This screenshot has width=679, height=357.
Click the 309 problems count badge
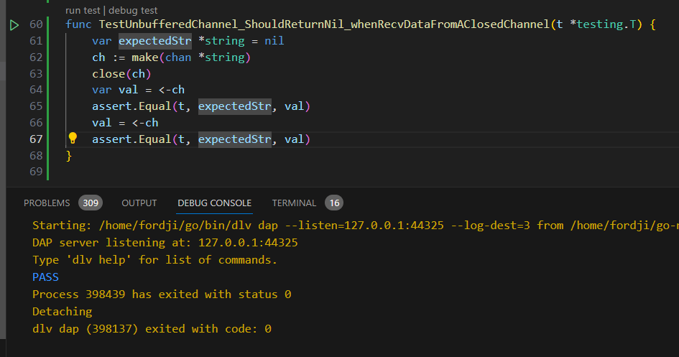click(91, 203)
